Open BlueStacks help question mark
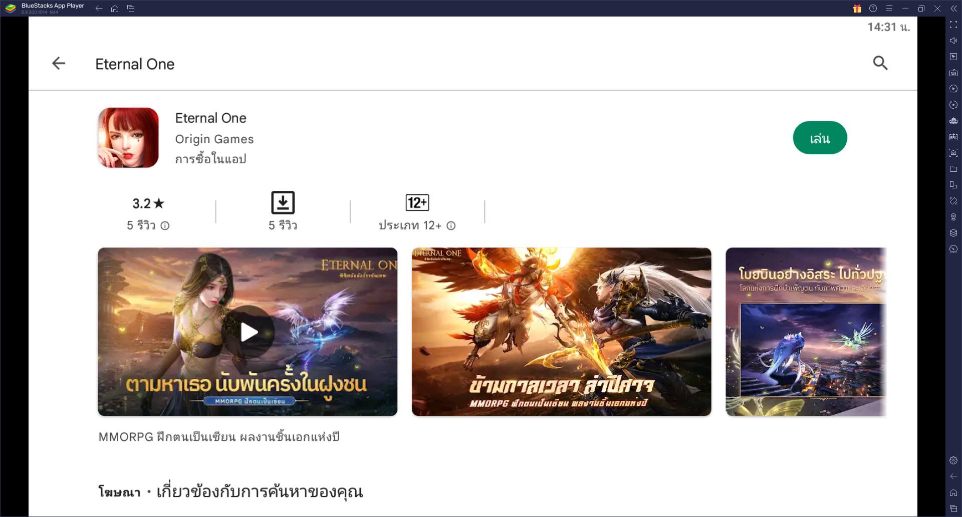The width and height of the screenshot is (962, 517). [x=873, y=9]
